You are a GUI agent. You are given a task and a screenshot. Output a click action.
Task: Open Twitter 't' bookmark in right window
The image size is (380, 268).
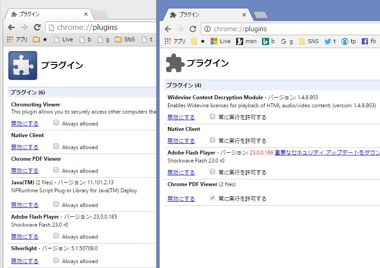pos(330,41)
